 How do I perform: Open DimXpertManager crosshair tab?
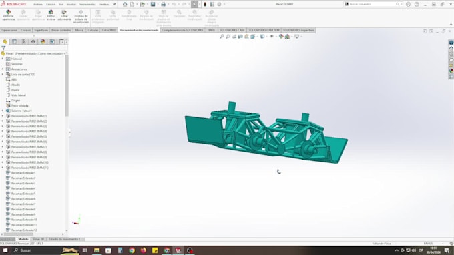tap(33, 41)
